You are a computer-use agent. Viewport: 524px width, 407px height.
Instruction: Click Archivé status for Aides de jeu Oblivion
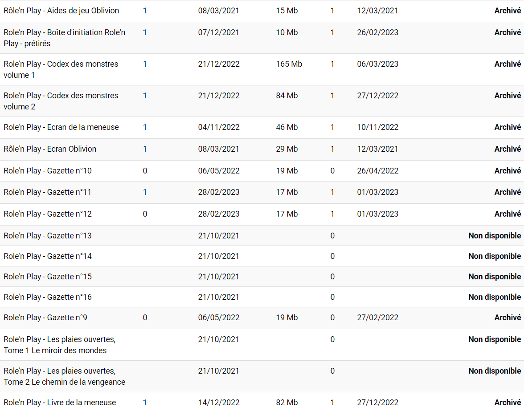click(508, 11)
